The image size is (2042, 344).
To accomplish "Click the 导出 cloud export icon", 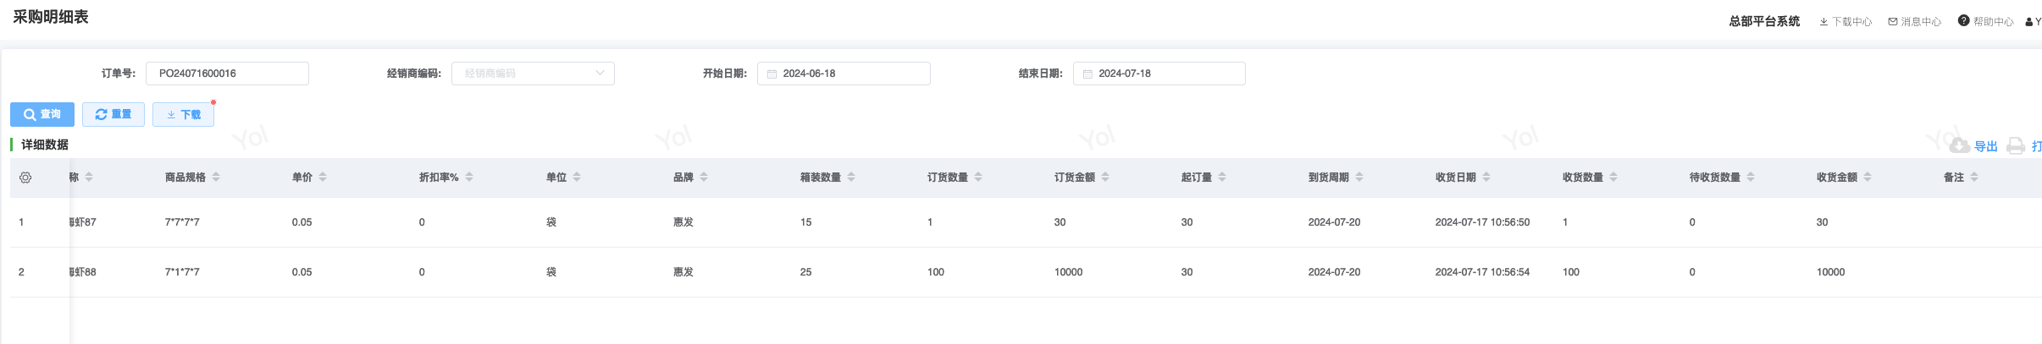I will pos(1959,146).
